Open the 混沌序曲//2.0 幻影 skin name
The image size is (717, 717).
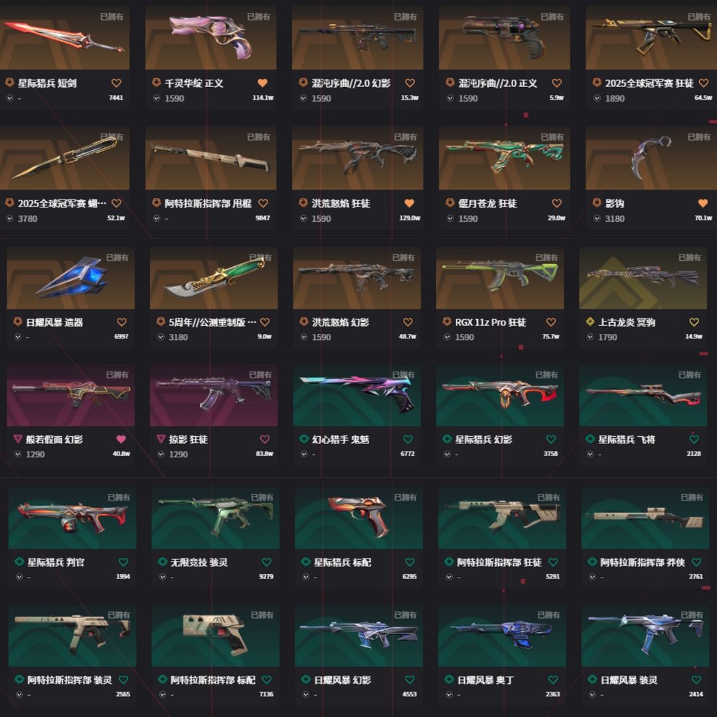(x=351, y=83)
